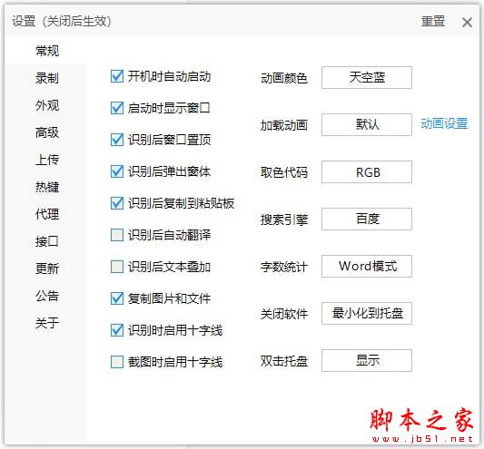The height and width of the screenshot is (449, 484).
Task: Switch to the 录制 tab
Action: tap(47, 78)
